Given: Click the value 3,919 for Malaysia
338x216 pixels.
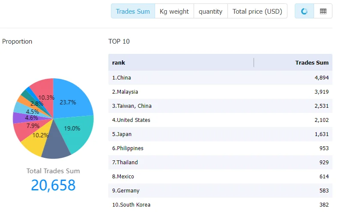Looking at the screenshot, I should [322, 92].
